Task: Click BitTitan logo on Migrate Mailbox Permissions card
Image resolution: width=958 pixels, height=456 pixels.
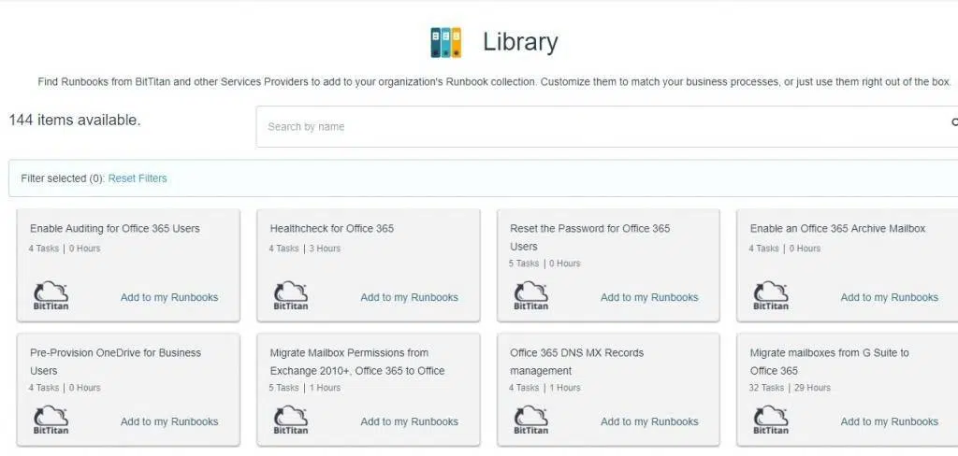Action: 291,420
